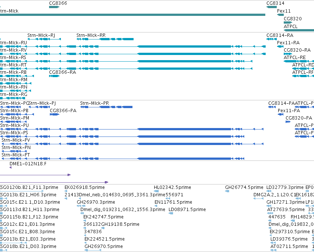Select EST label EK242747.5prime
Image resolution: width=314 pixels, height=252 pixels.
103,217
